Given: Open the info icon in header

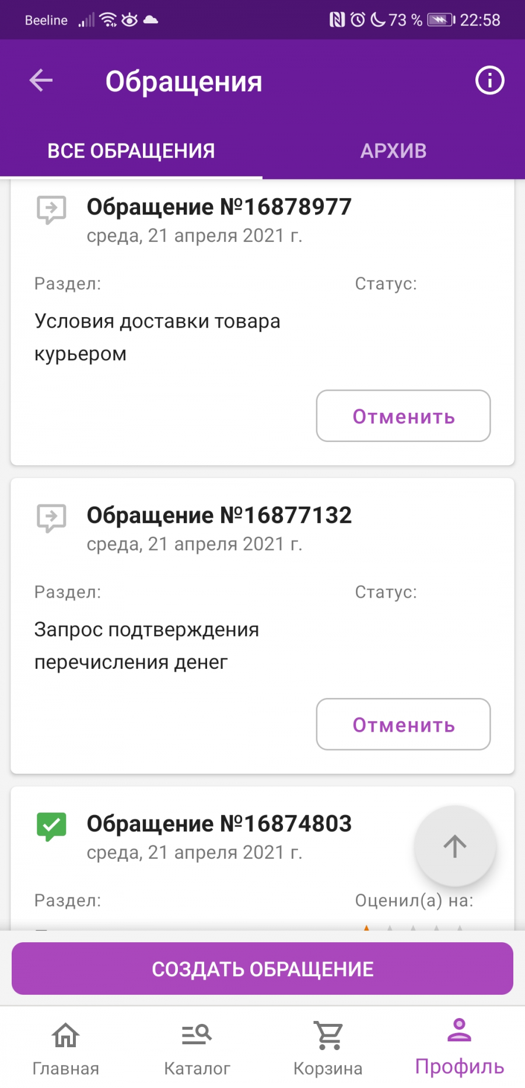Looking at the screenshot, I should (x=489, y=80).
